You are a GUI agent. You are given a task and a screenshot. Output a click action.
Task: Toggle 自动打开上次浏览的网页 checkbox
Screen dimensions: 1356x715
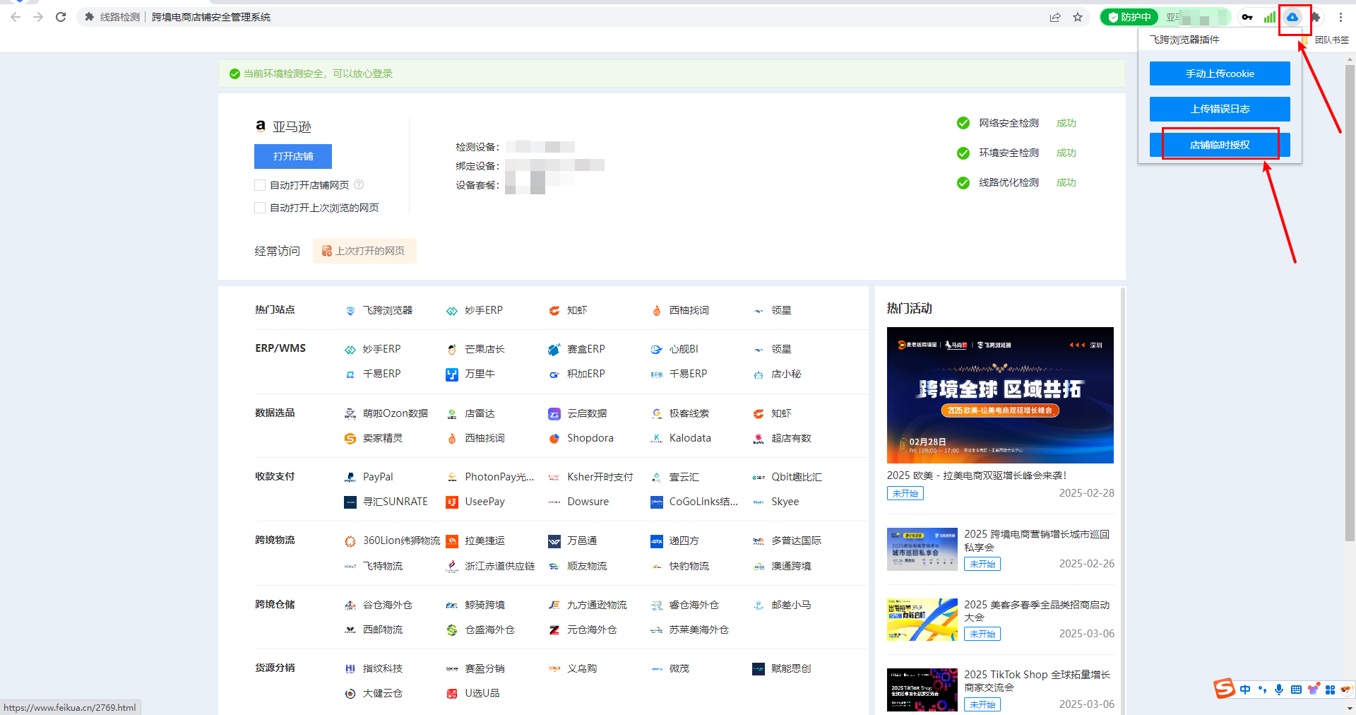260,208
